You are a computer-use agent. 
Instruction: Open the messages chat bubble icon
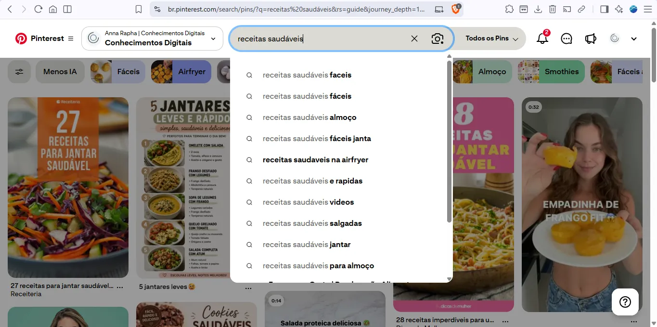[x=567, y=39]
